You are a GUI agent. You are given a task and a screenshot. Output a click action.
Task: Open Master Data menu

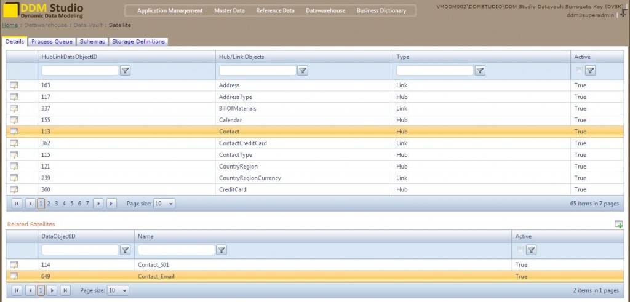(229, 11)
